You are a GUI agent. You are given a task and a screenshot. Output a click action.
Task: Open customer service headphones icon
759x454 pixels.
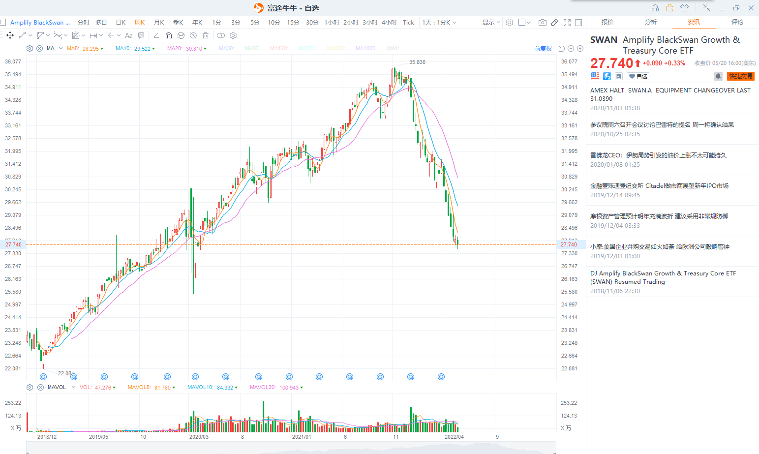click(x=655, y=8)
